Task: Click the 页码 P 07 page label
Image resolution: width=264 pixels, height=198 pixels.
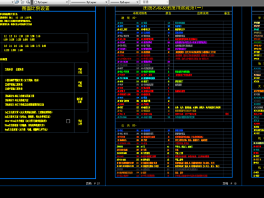Action: click(93, 183)
